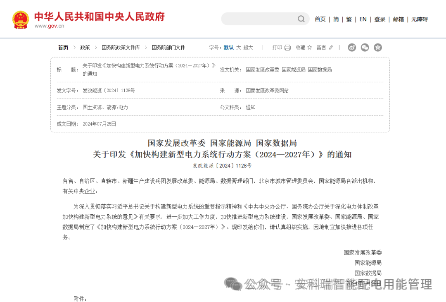
Task: Click the rightmost round share icon
Action: coord(377,48)
